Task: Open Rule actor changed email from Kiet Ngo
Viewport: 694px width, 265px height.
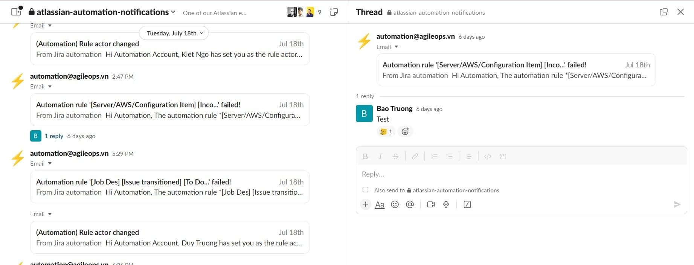Action: 170,49
